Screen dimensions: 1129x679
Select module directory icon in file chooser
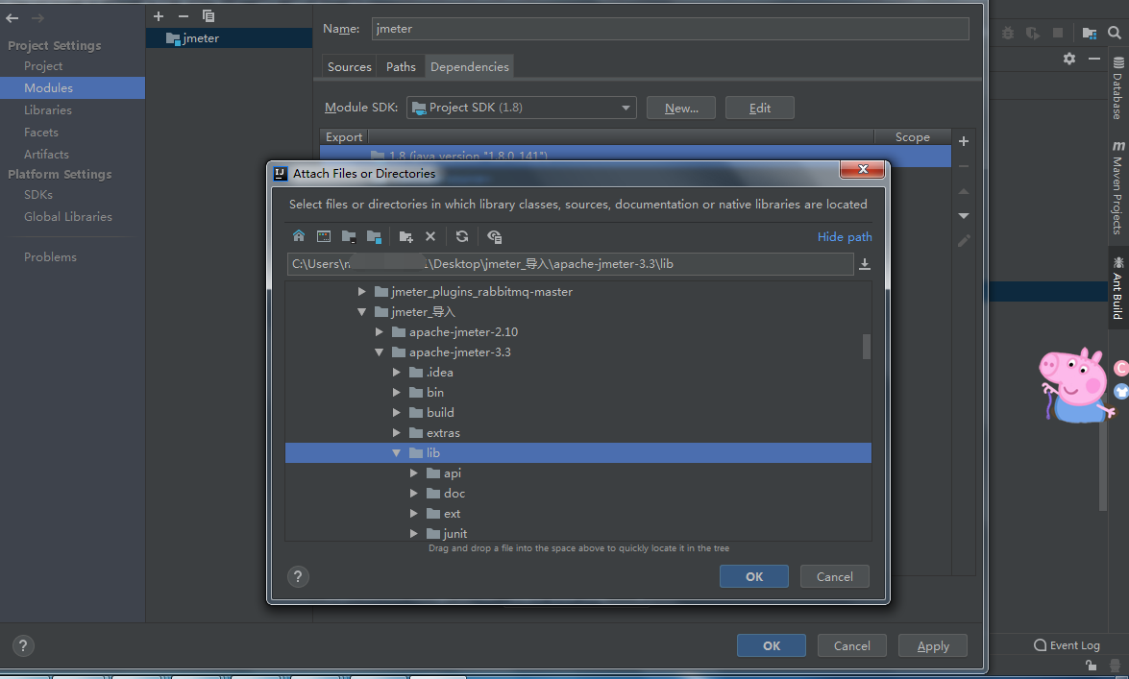click(x=375, y=236)
